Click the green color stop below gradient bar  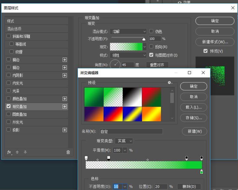coord(201,172)
